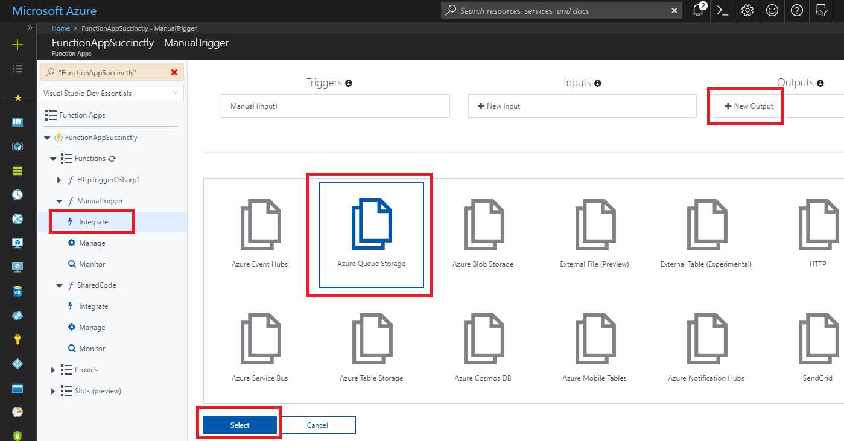The height and width of the screenshot is (441, 844).
Task: Send feedback via the smiley icon
Action: [772, 10]
